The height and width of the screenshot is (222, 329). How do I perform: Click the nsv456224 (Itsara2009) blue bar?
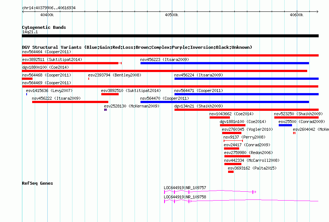(247, 79)
